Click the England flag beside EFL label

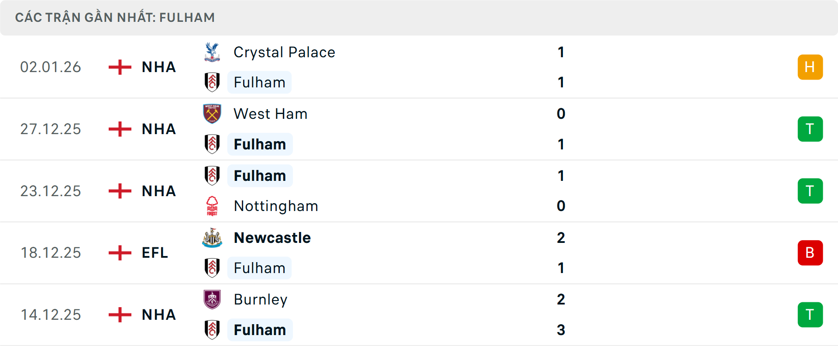(119, 253)
